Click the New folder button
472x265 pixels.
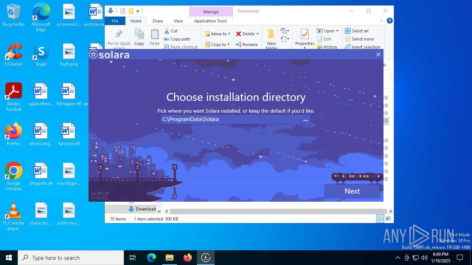(x=271, y=39)
